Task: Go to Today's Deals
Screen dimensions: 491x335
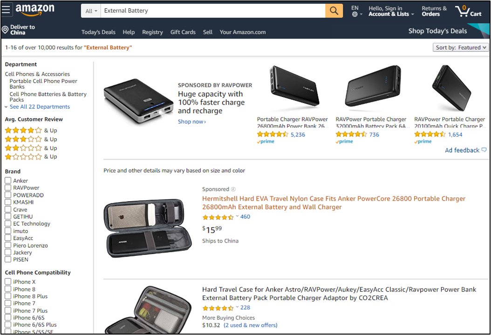Action: click(98, 32)
